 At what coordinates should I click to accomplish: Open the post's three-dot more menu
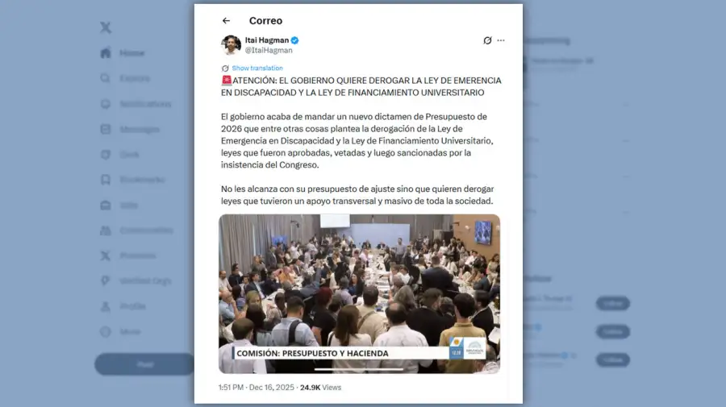[501, 40]
